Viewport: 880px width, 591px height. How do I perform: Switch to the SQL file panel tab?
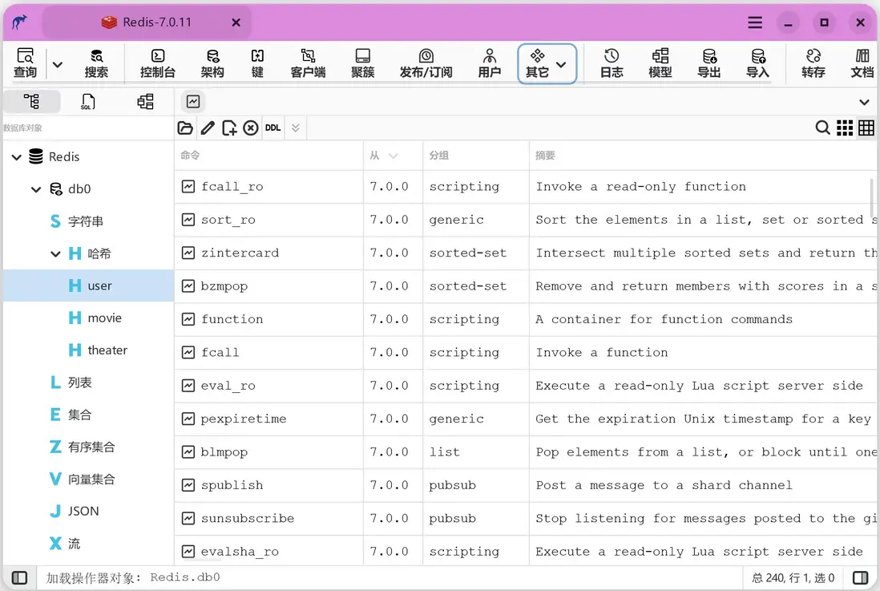88,102
